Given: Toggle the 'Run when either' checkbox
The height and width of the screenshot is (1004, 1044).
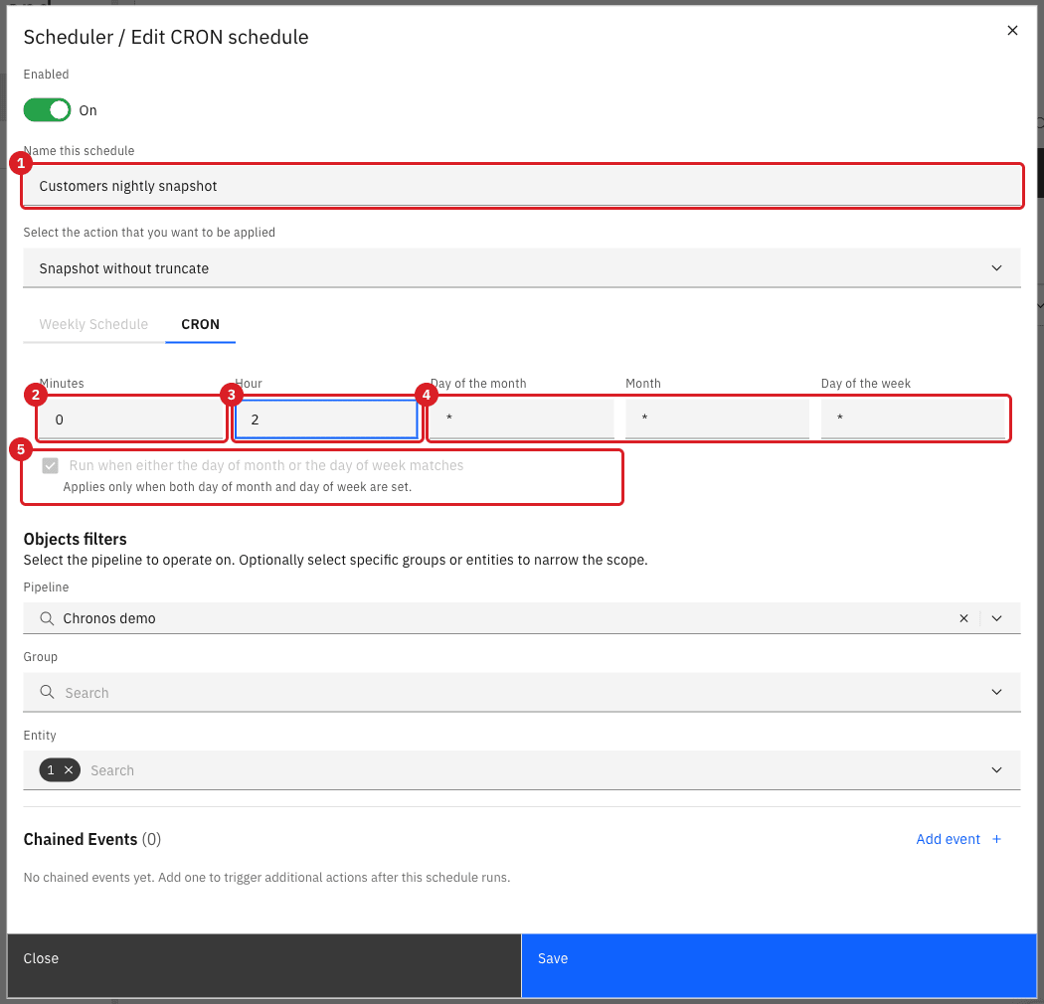Looking at the screenshot, I should [x=50, y=465].
